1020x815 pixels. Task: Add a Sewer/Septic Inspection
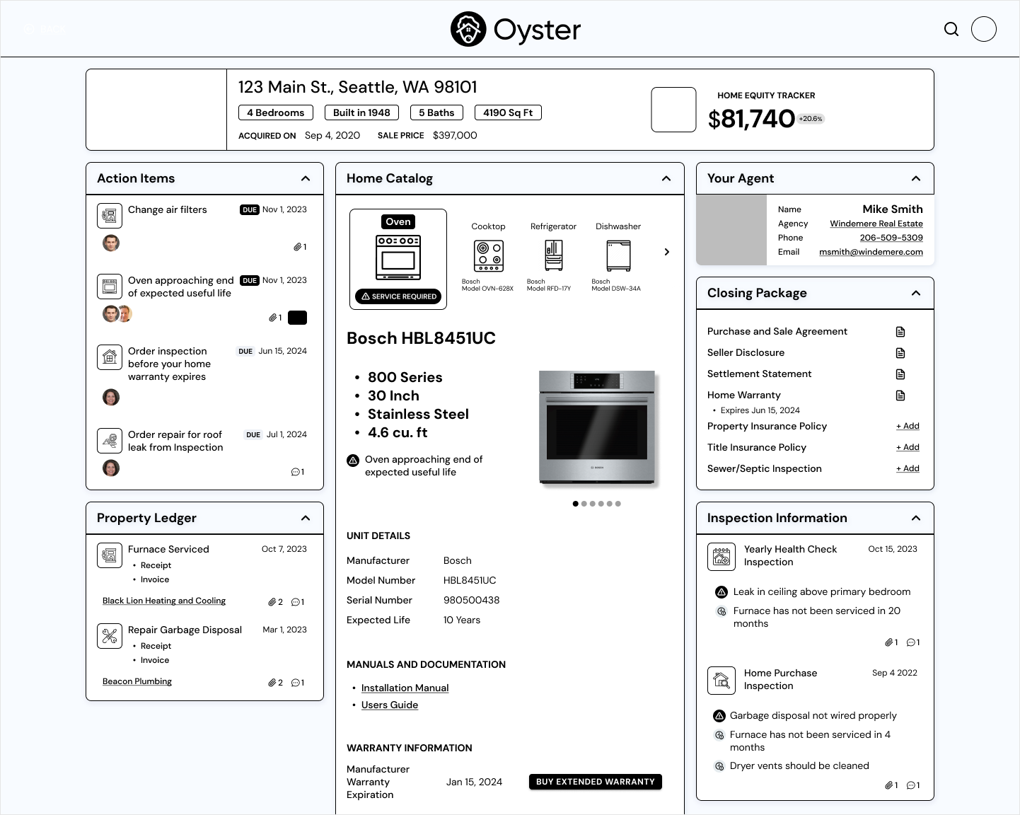908,468
